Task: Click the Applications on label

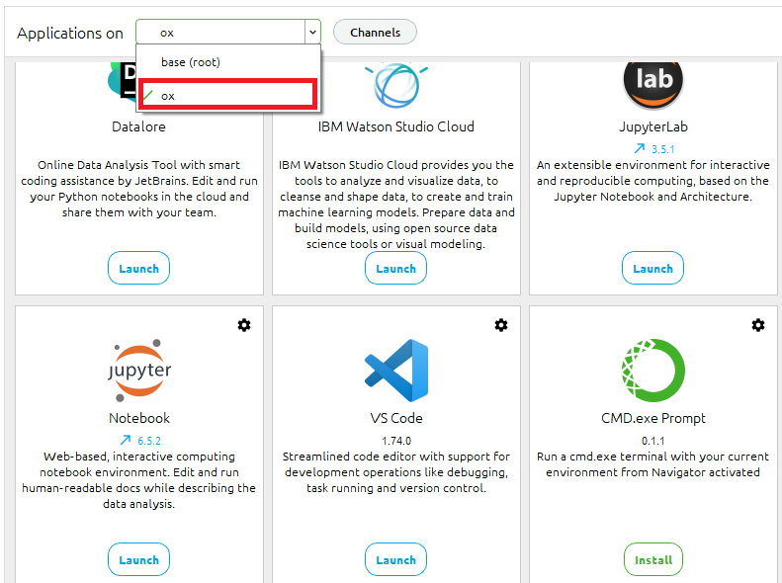Action: click(x=70, y=33)
